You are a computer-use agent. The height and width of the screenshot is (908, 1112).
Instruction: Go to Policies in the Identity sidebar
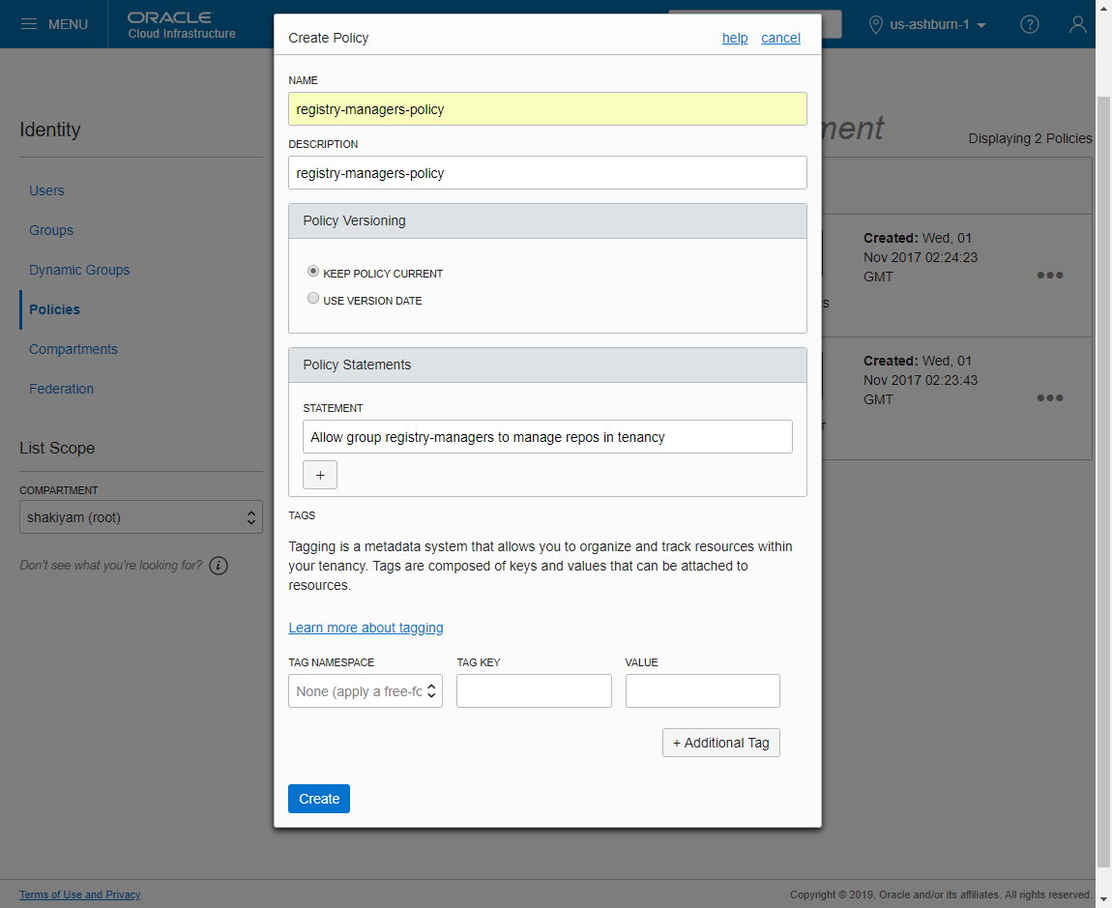(x=54, y=309)
